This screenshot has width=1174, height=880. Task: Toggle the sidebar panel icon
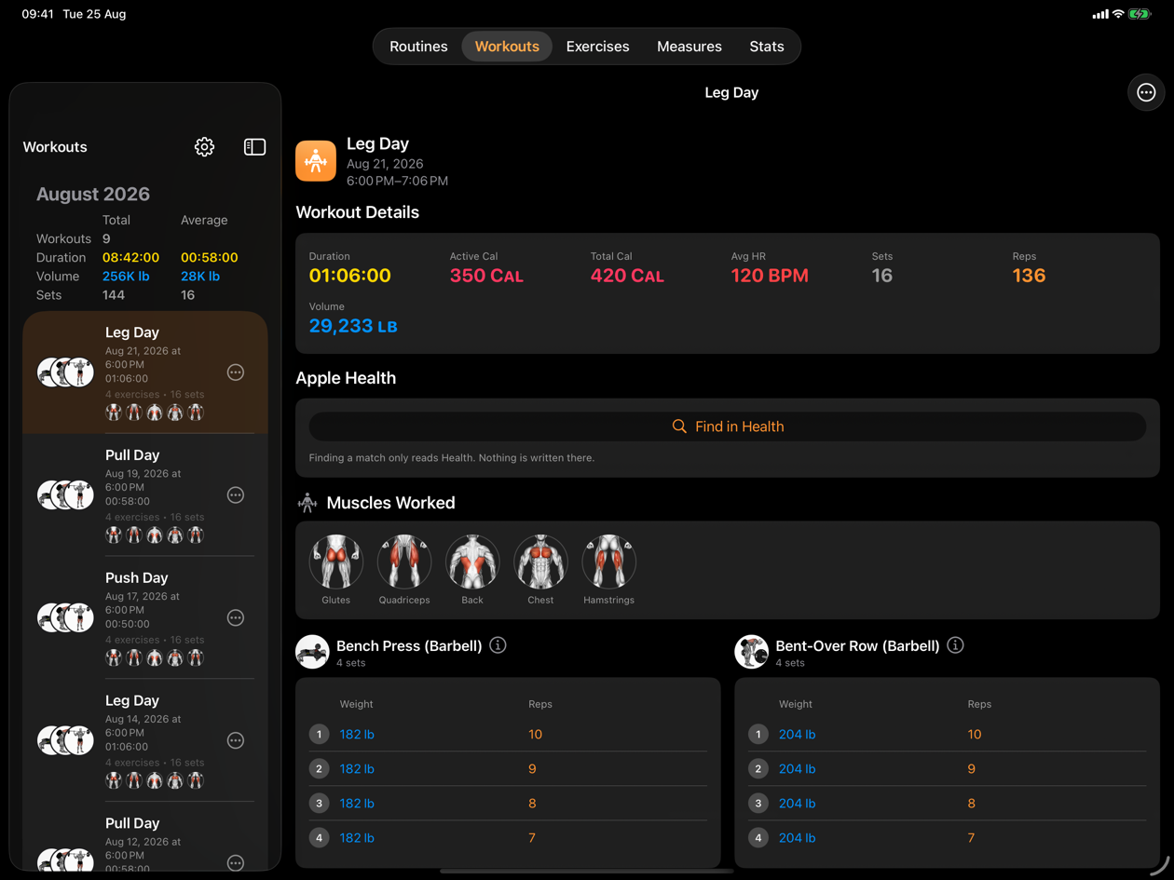[x=254, y=147]
